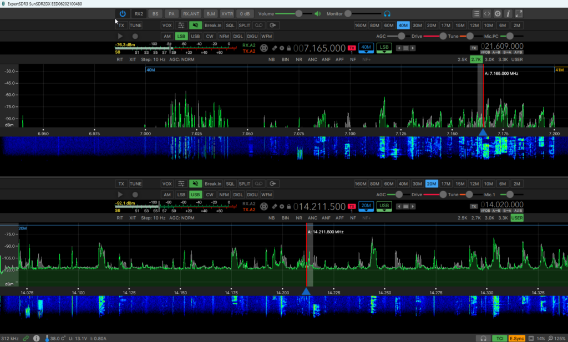This screenshot has height=342, width=568.
Task: Click the fullscreen expand icon in top bar
Action: [519, 14]
